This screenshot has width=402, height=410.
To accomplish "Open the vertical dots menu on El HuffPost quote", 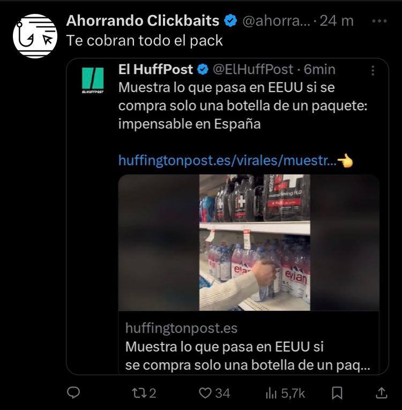I will point(373,71).
